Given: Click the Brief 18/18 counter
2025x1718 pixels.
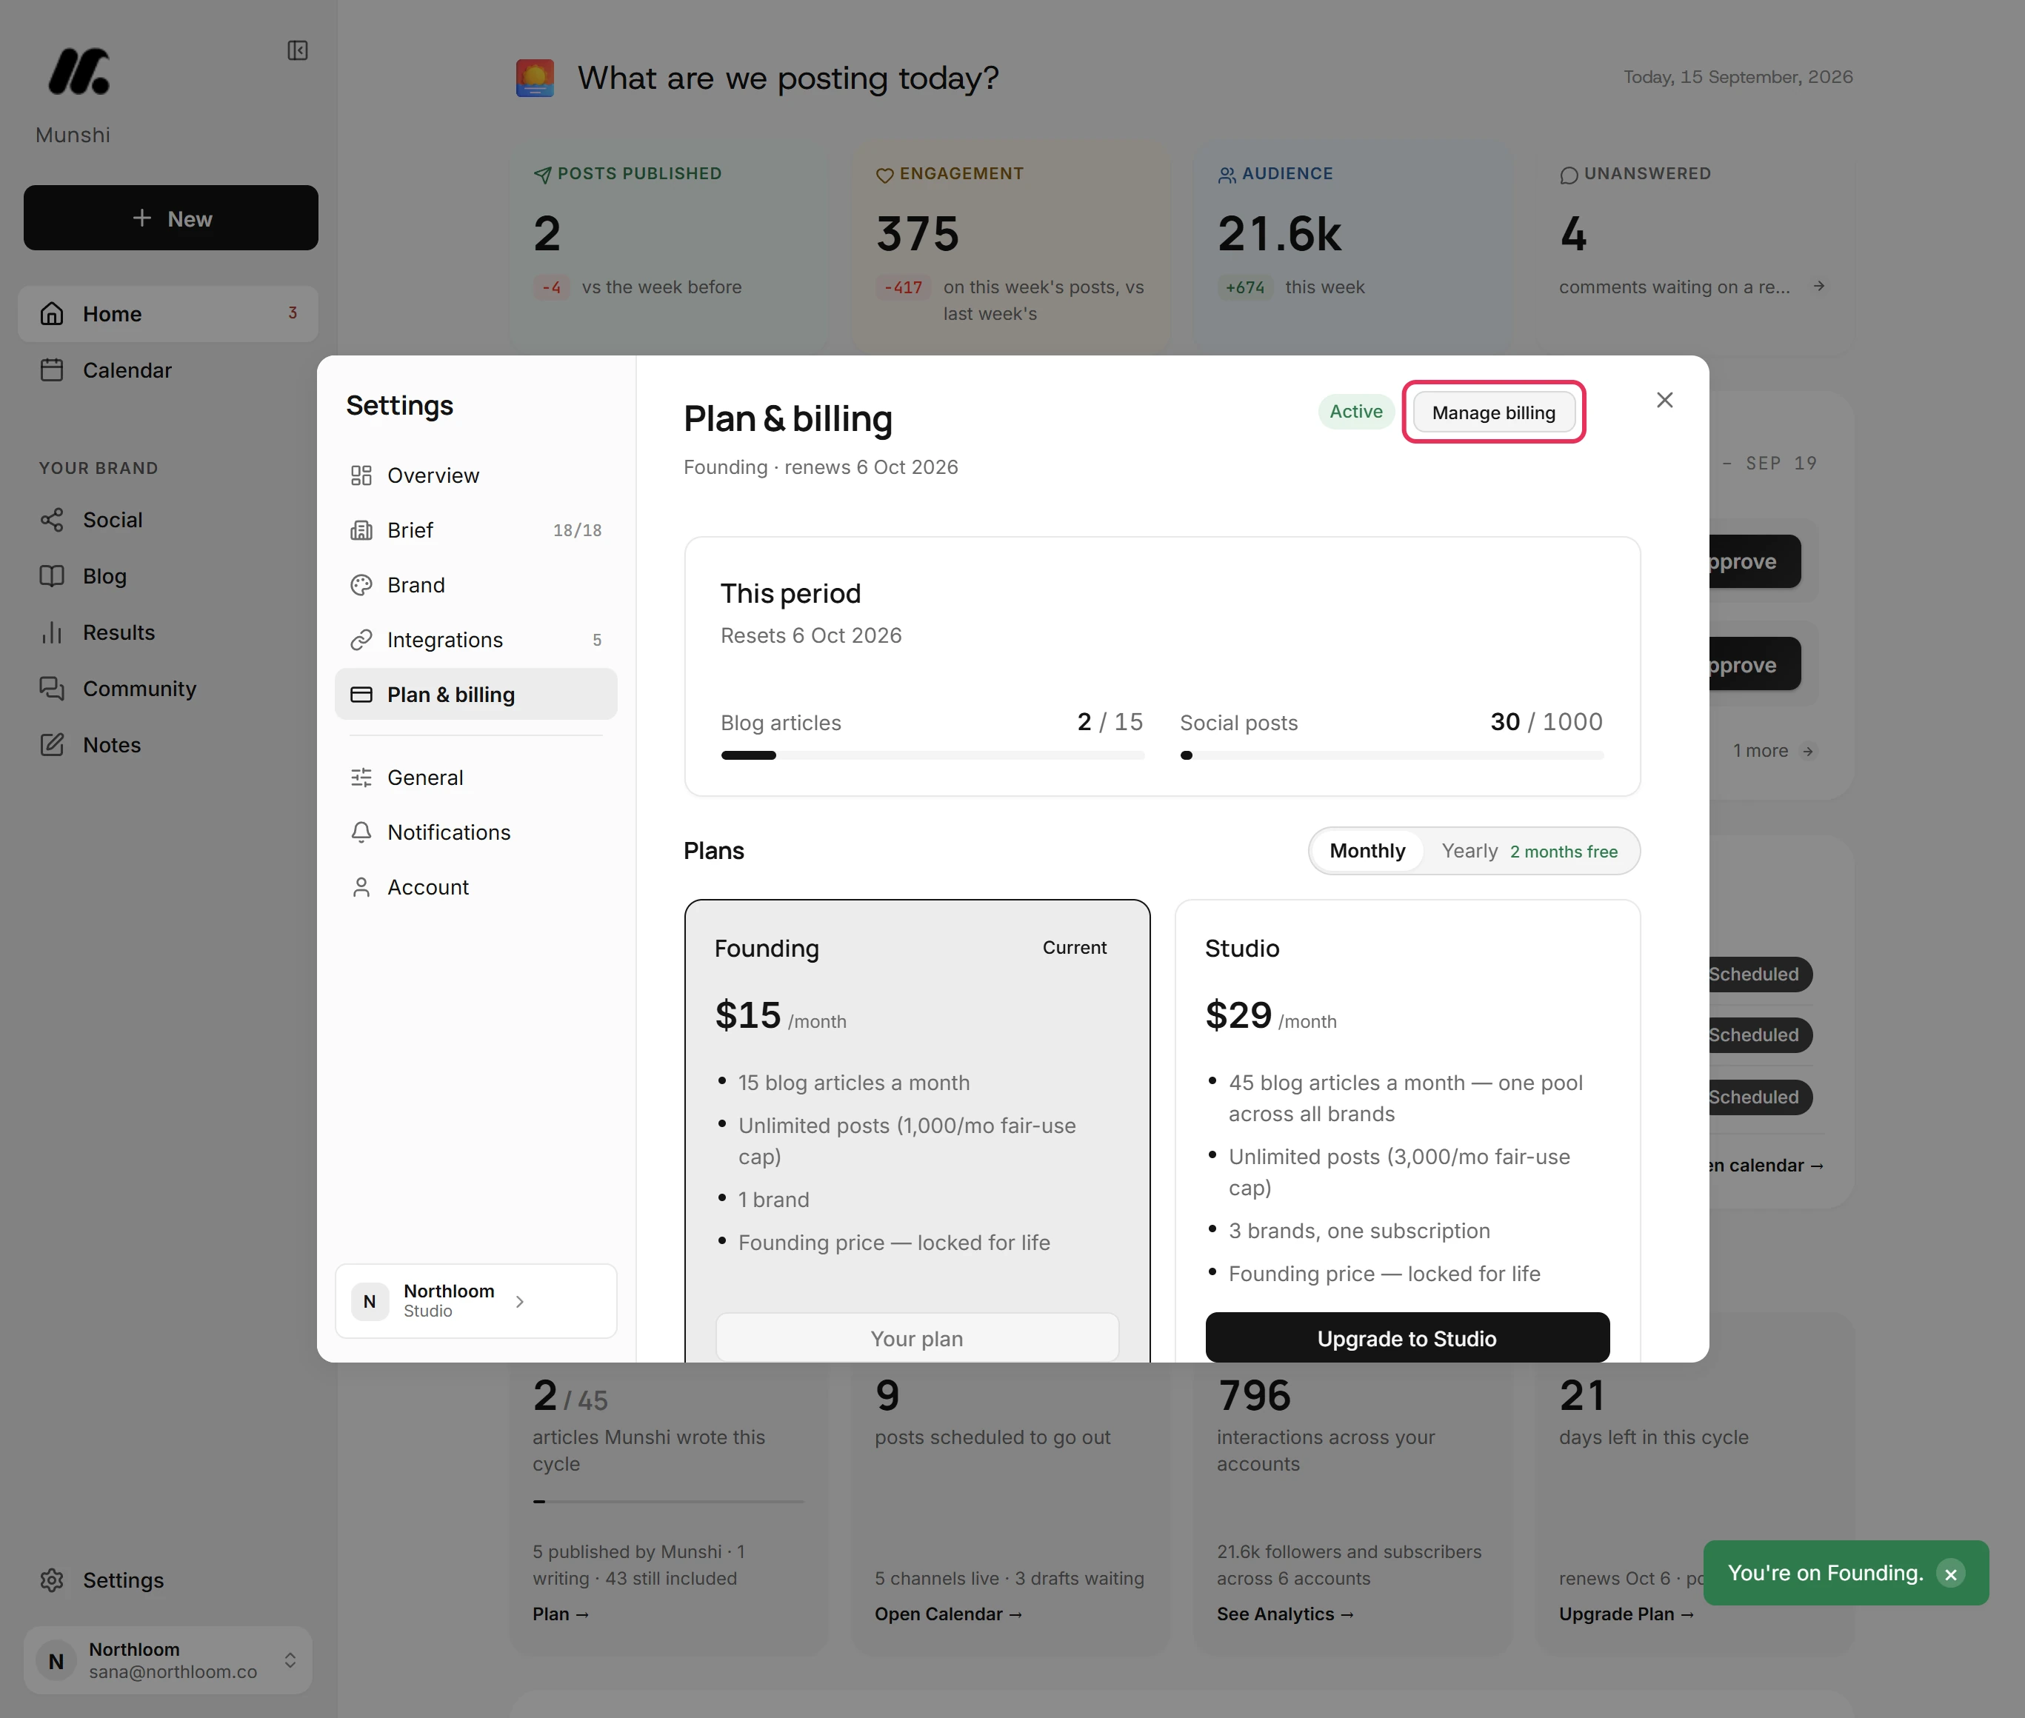Looking at the screenshot, I should coord(578,529).
